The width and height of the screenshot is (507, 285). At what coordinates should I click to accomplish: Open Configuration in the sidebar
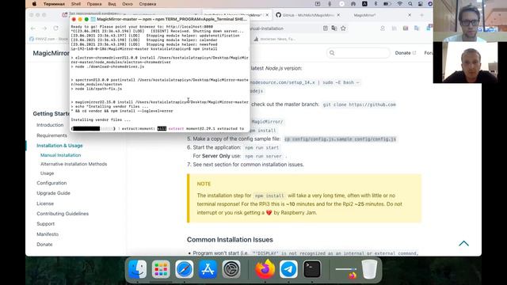tap(51, 183)
